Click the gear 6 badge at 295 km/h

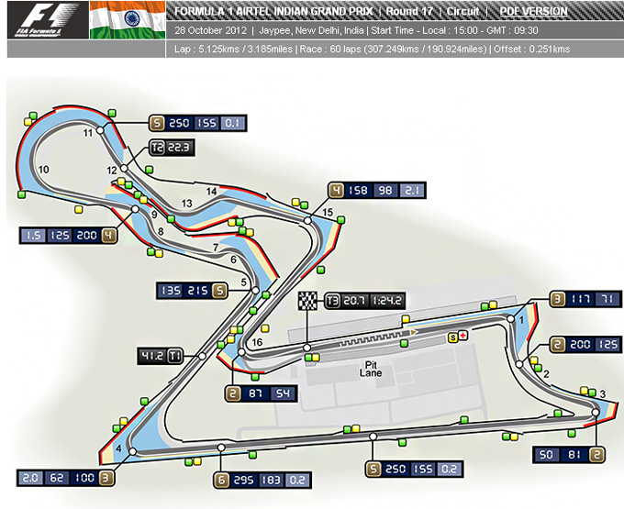221,479
